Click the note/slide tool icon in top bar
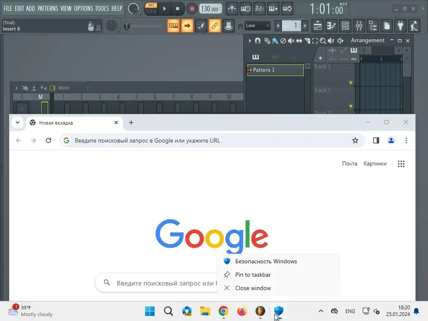428x321 pixels. [201, 25]
